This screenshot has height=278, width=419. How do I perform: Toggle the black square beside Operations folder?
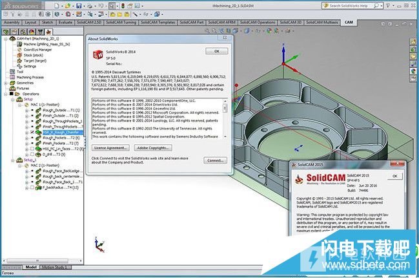12,94
